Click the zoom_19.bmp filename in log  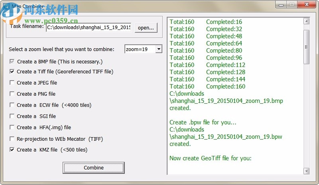pyautogui.click(x=226, y=101)
